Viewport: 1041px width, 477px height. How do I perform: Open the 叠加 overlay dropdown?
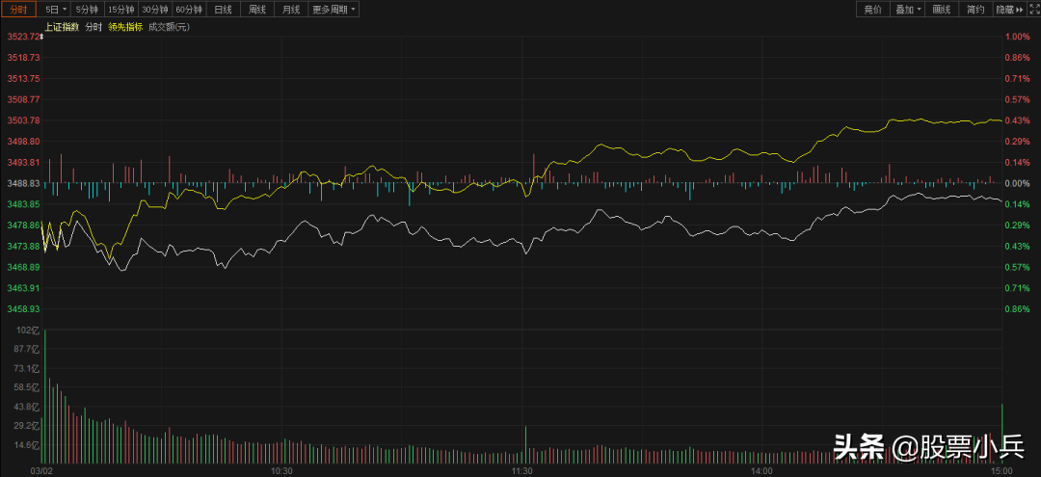coord(908,9)
